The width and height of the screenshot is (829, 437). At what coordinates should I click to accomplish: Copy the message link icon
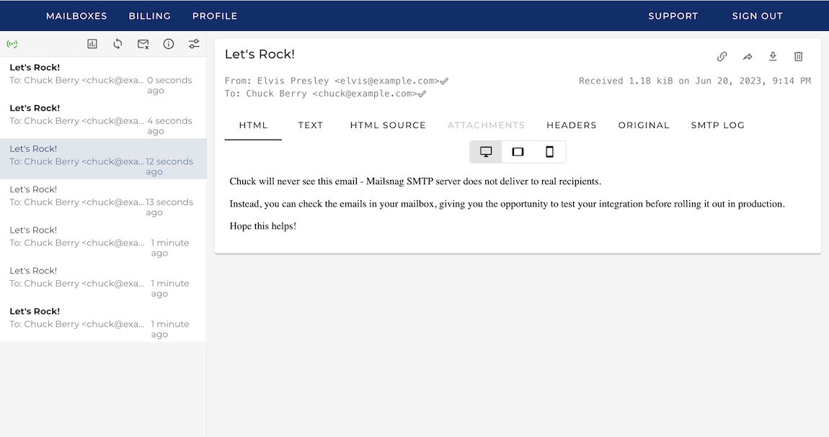coord(722,56)
